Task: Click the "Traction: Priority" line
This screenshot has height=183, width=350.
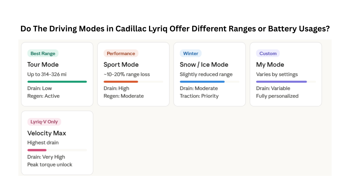Action: tap(199, 96)
